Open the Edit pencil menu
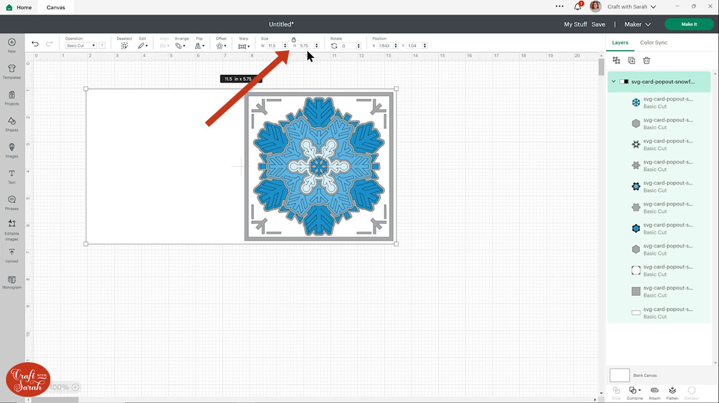 click(x=142, y=46)
